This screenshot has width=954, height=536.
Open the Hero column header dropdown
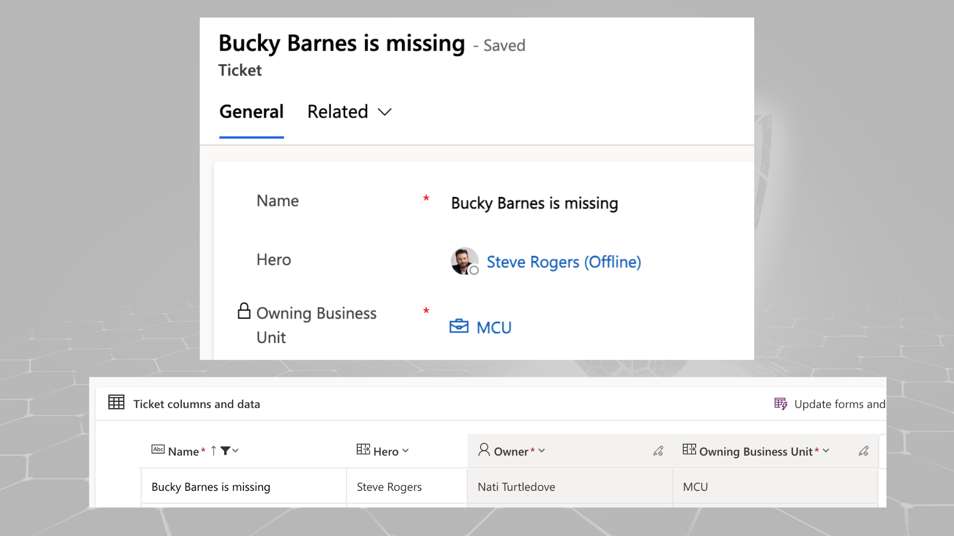point(405,451)
